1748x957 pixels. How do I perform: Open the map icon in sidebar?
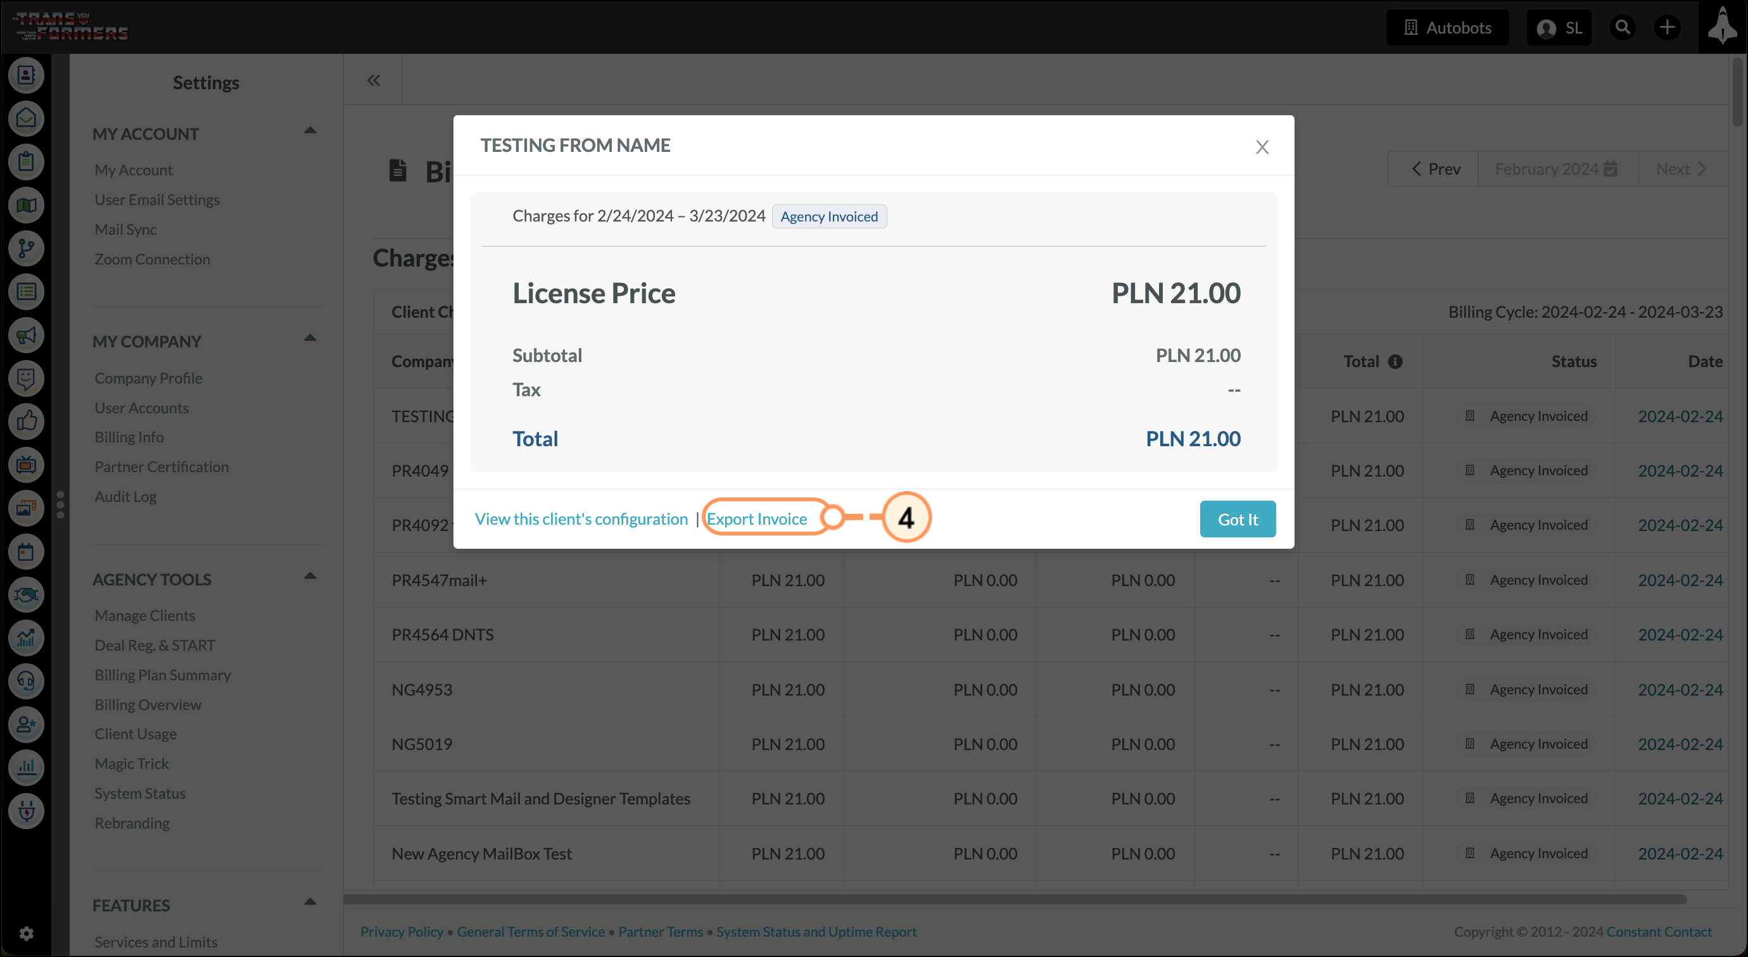coord(26,206)
